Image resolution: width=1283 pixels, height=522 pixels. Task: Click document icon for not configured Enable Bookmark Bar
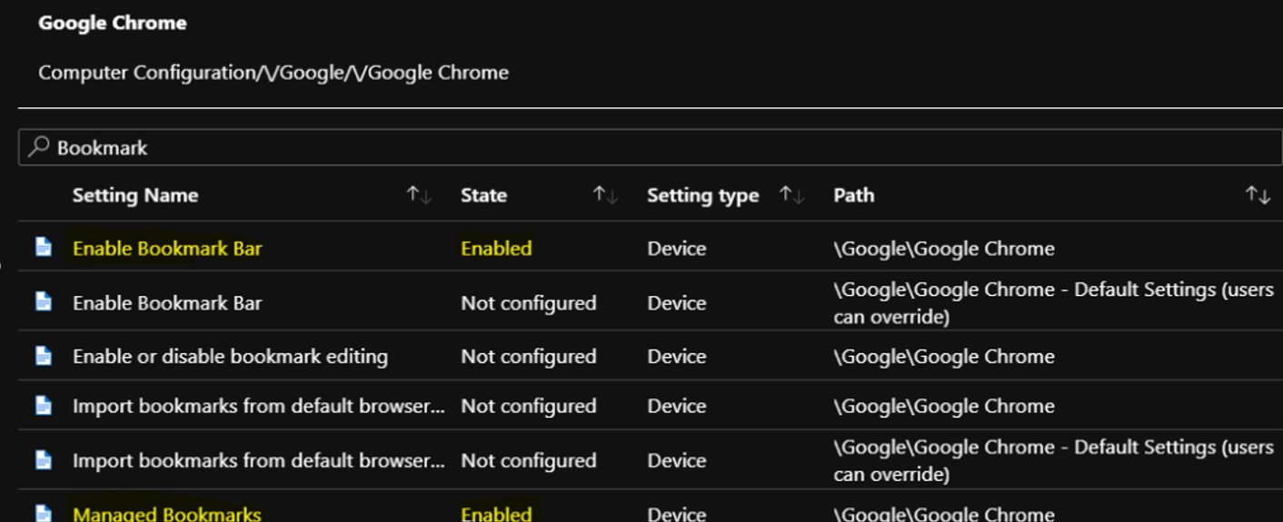[x=43, y=302]
